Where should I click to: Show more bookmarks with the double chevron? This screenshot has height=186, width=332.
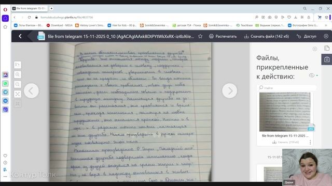(326, 25)
